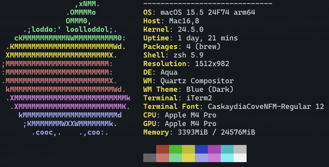Select the olive yellow color block
Image resolution: width=329 pixels, height=167 pixels.
(188, 149)
